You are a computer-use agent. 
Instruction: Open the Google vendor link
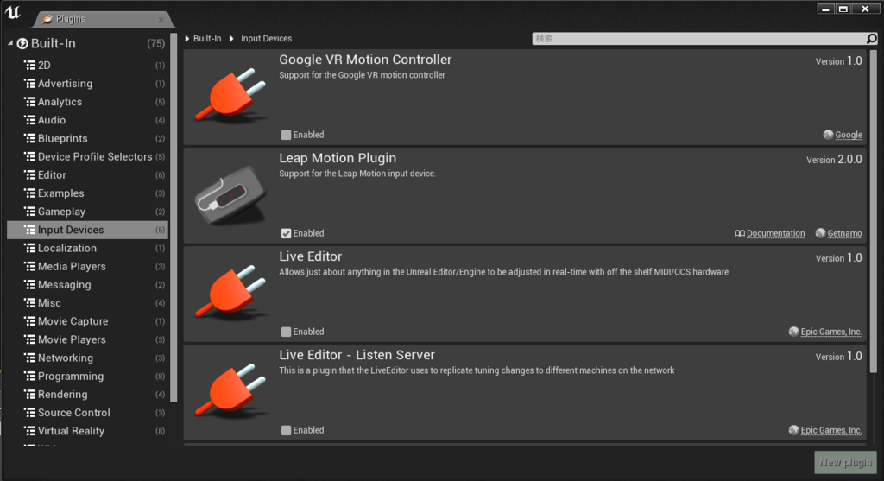pos(849,135)
